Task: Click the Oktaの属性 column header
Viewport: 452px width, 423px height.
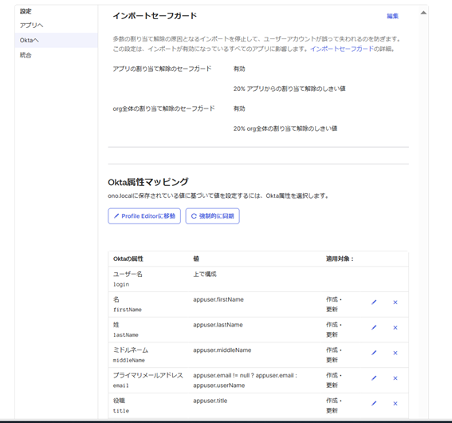Action: coord(128,259)
